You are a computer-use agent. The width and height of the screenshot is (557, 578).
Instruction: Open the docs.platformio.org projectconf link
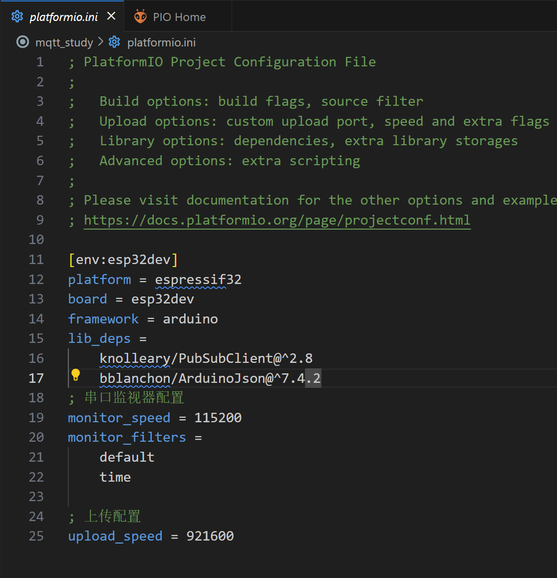point(277,220)
